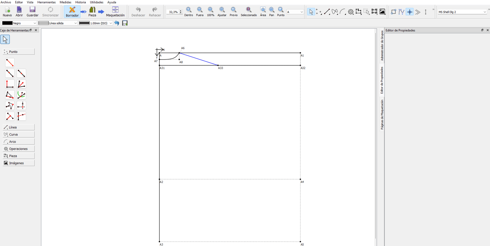Zoom to the selected object (Seleccionado)
The width and height of the screenshot is (490, 246).
249,12
